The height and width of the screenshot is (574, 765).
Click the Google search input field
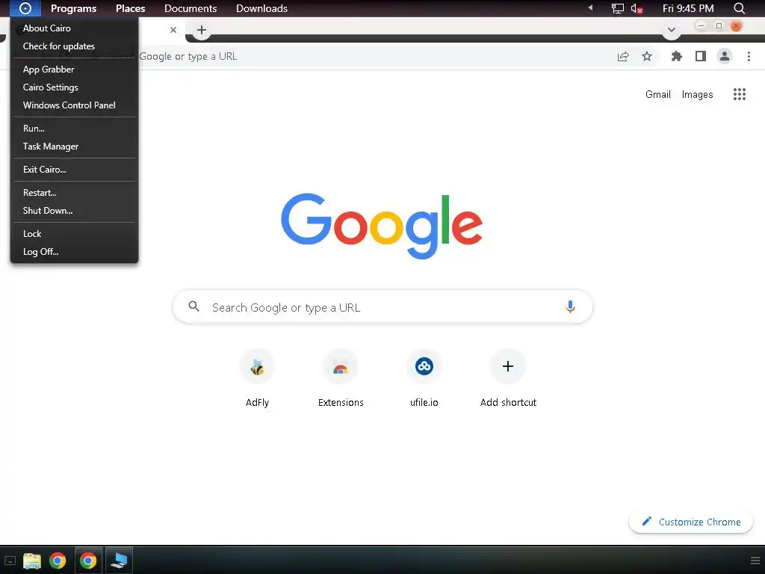pos(382,307)
